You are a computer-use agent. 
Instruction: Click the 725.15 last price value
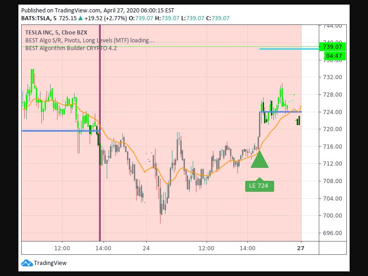pyautogui.click(x=68, y=18)
